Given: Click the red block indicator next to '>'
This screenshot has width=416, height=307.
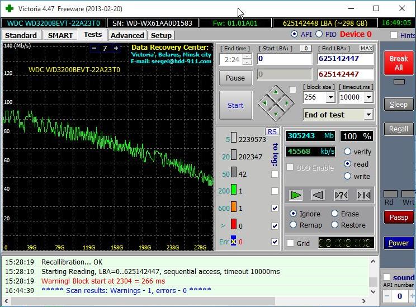Looking at the screenshot, I should click(234, 224).
